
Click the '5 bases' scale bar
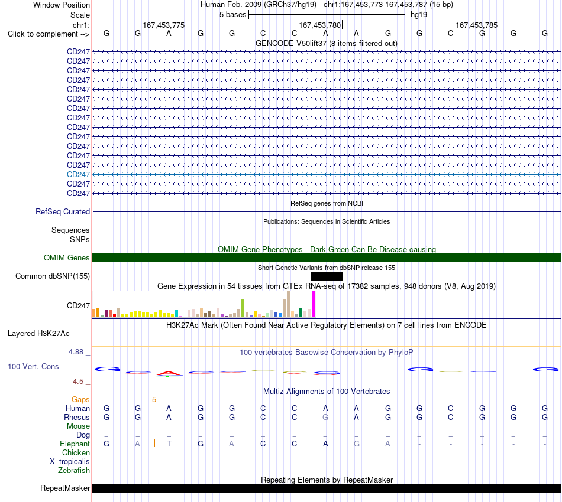327,15
